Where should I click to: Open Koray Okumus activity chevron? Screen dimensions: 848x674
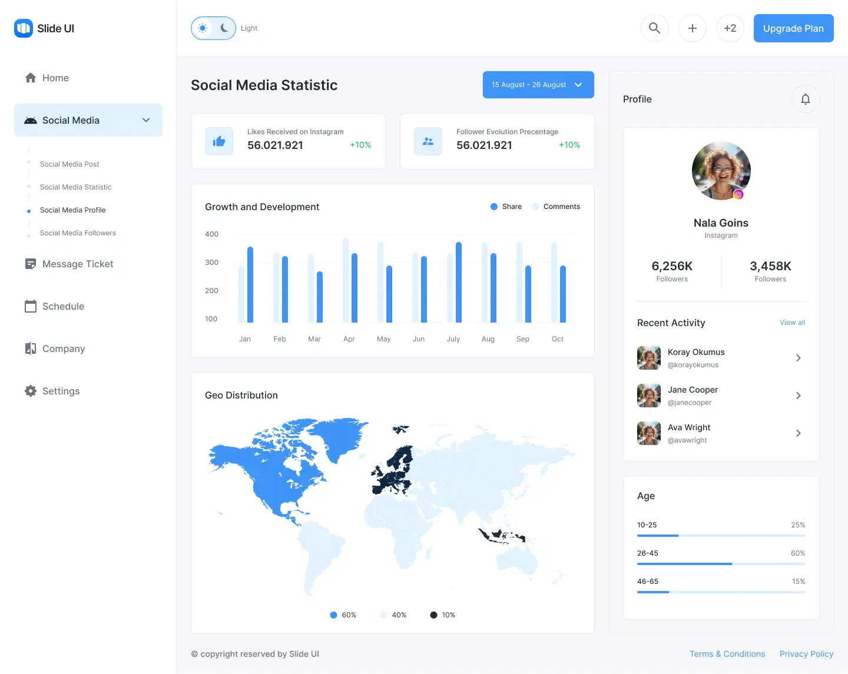799,358
